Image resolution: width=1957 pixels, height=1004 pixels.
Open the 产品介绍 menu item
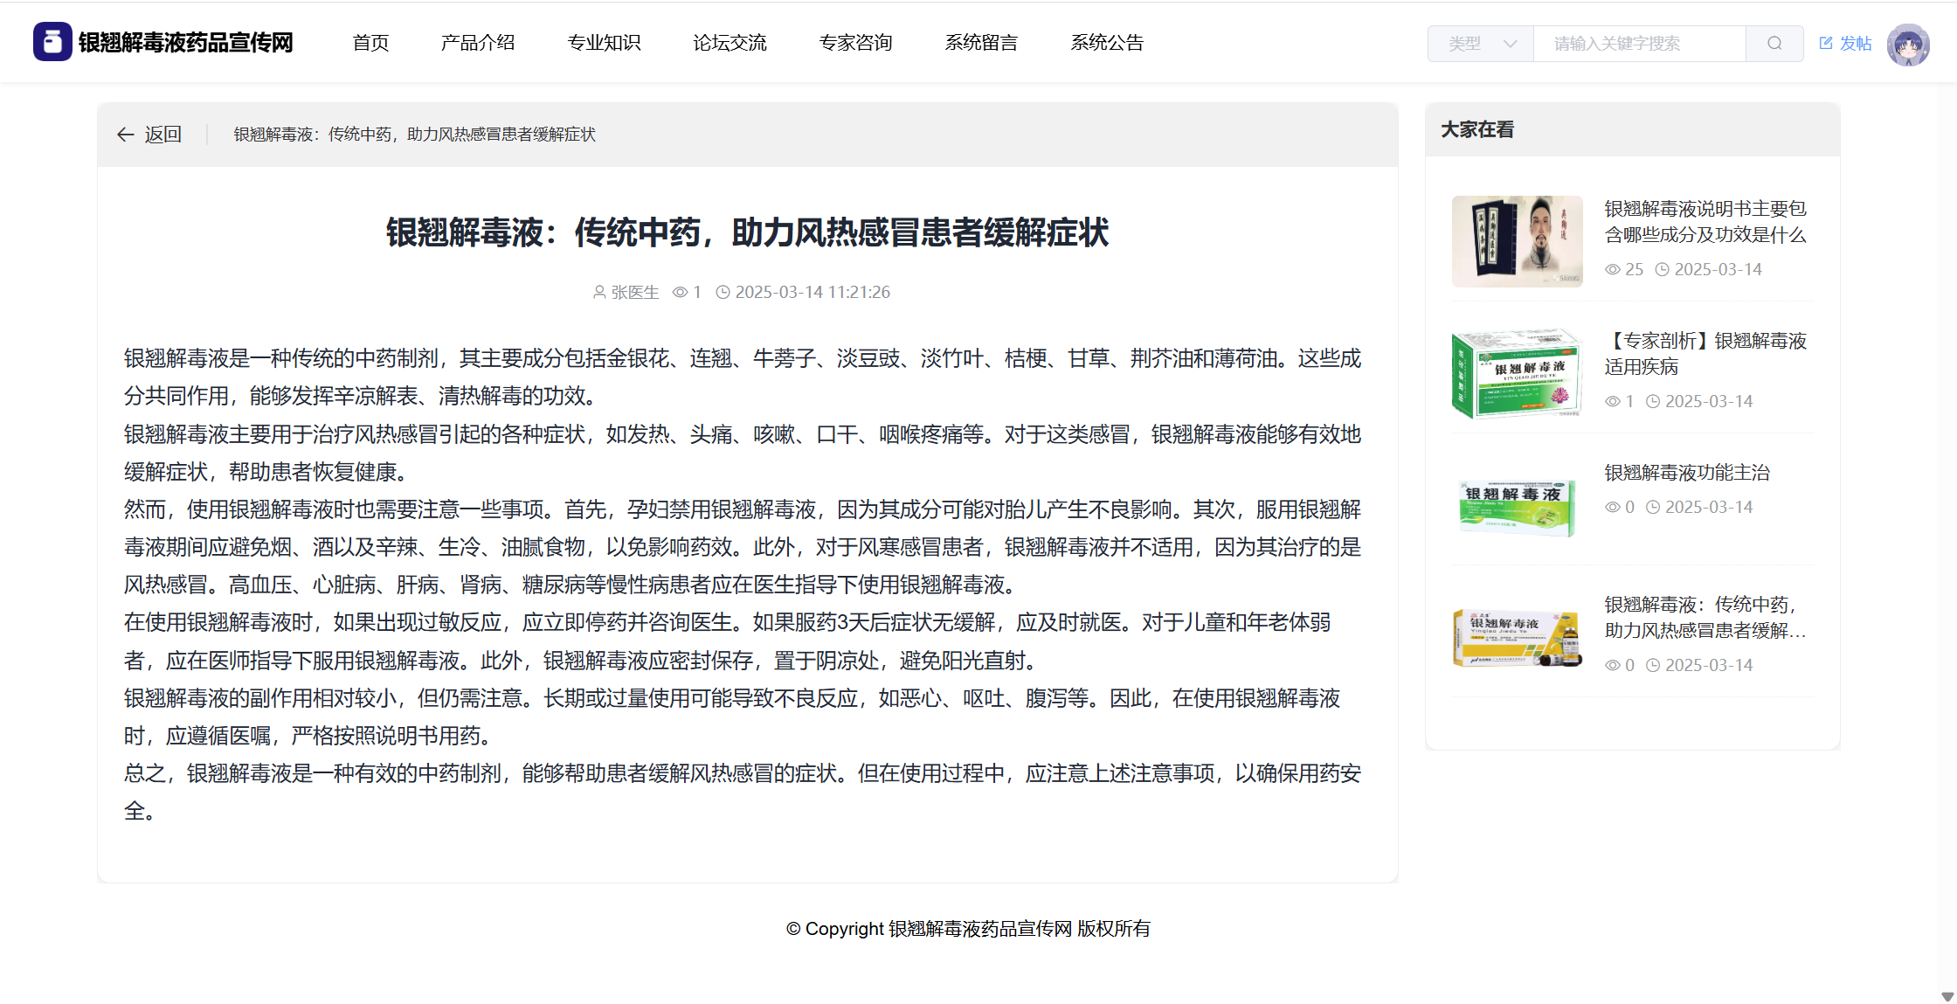coord(478,43)
